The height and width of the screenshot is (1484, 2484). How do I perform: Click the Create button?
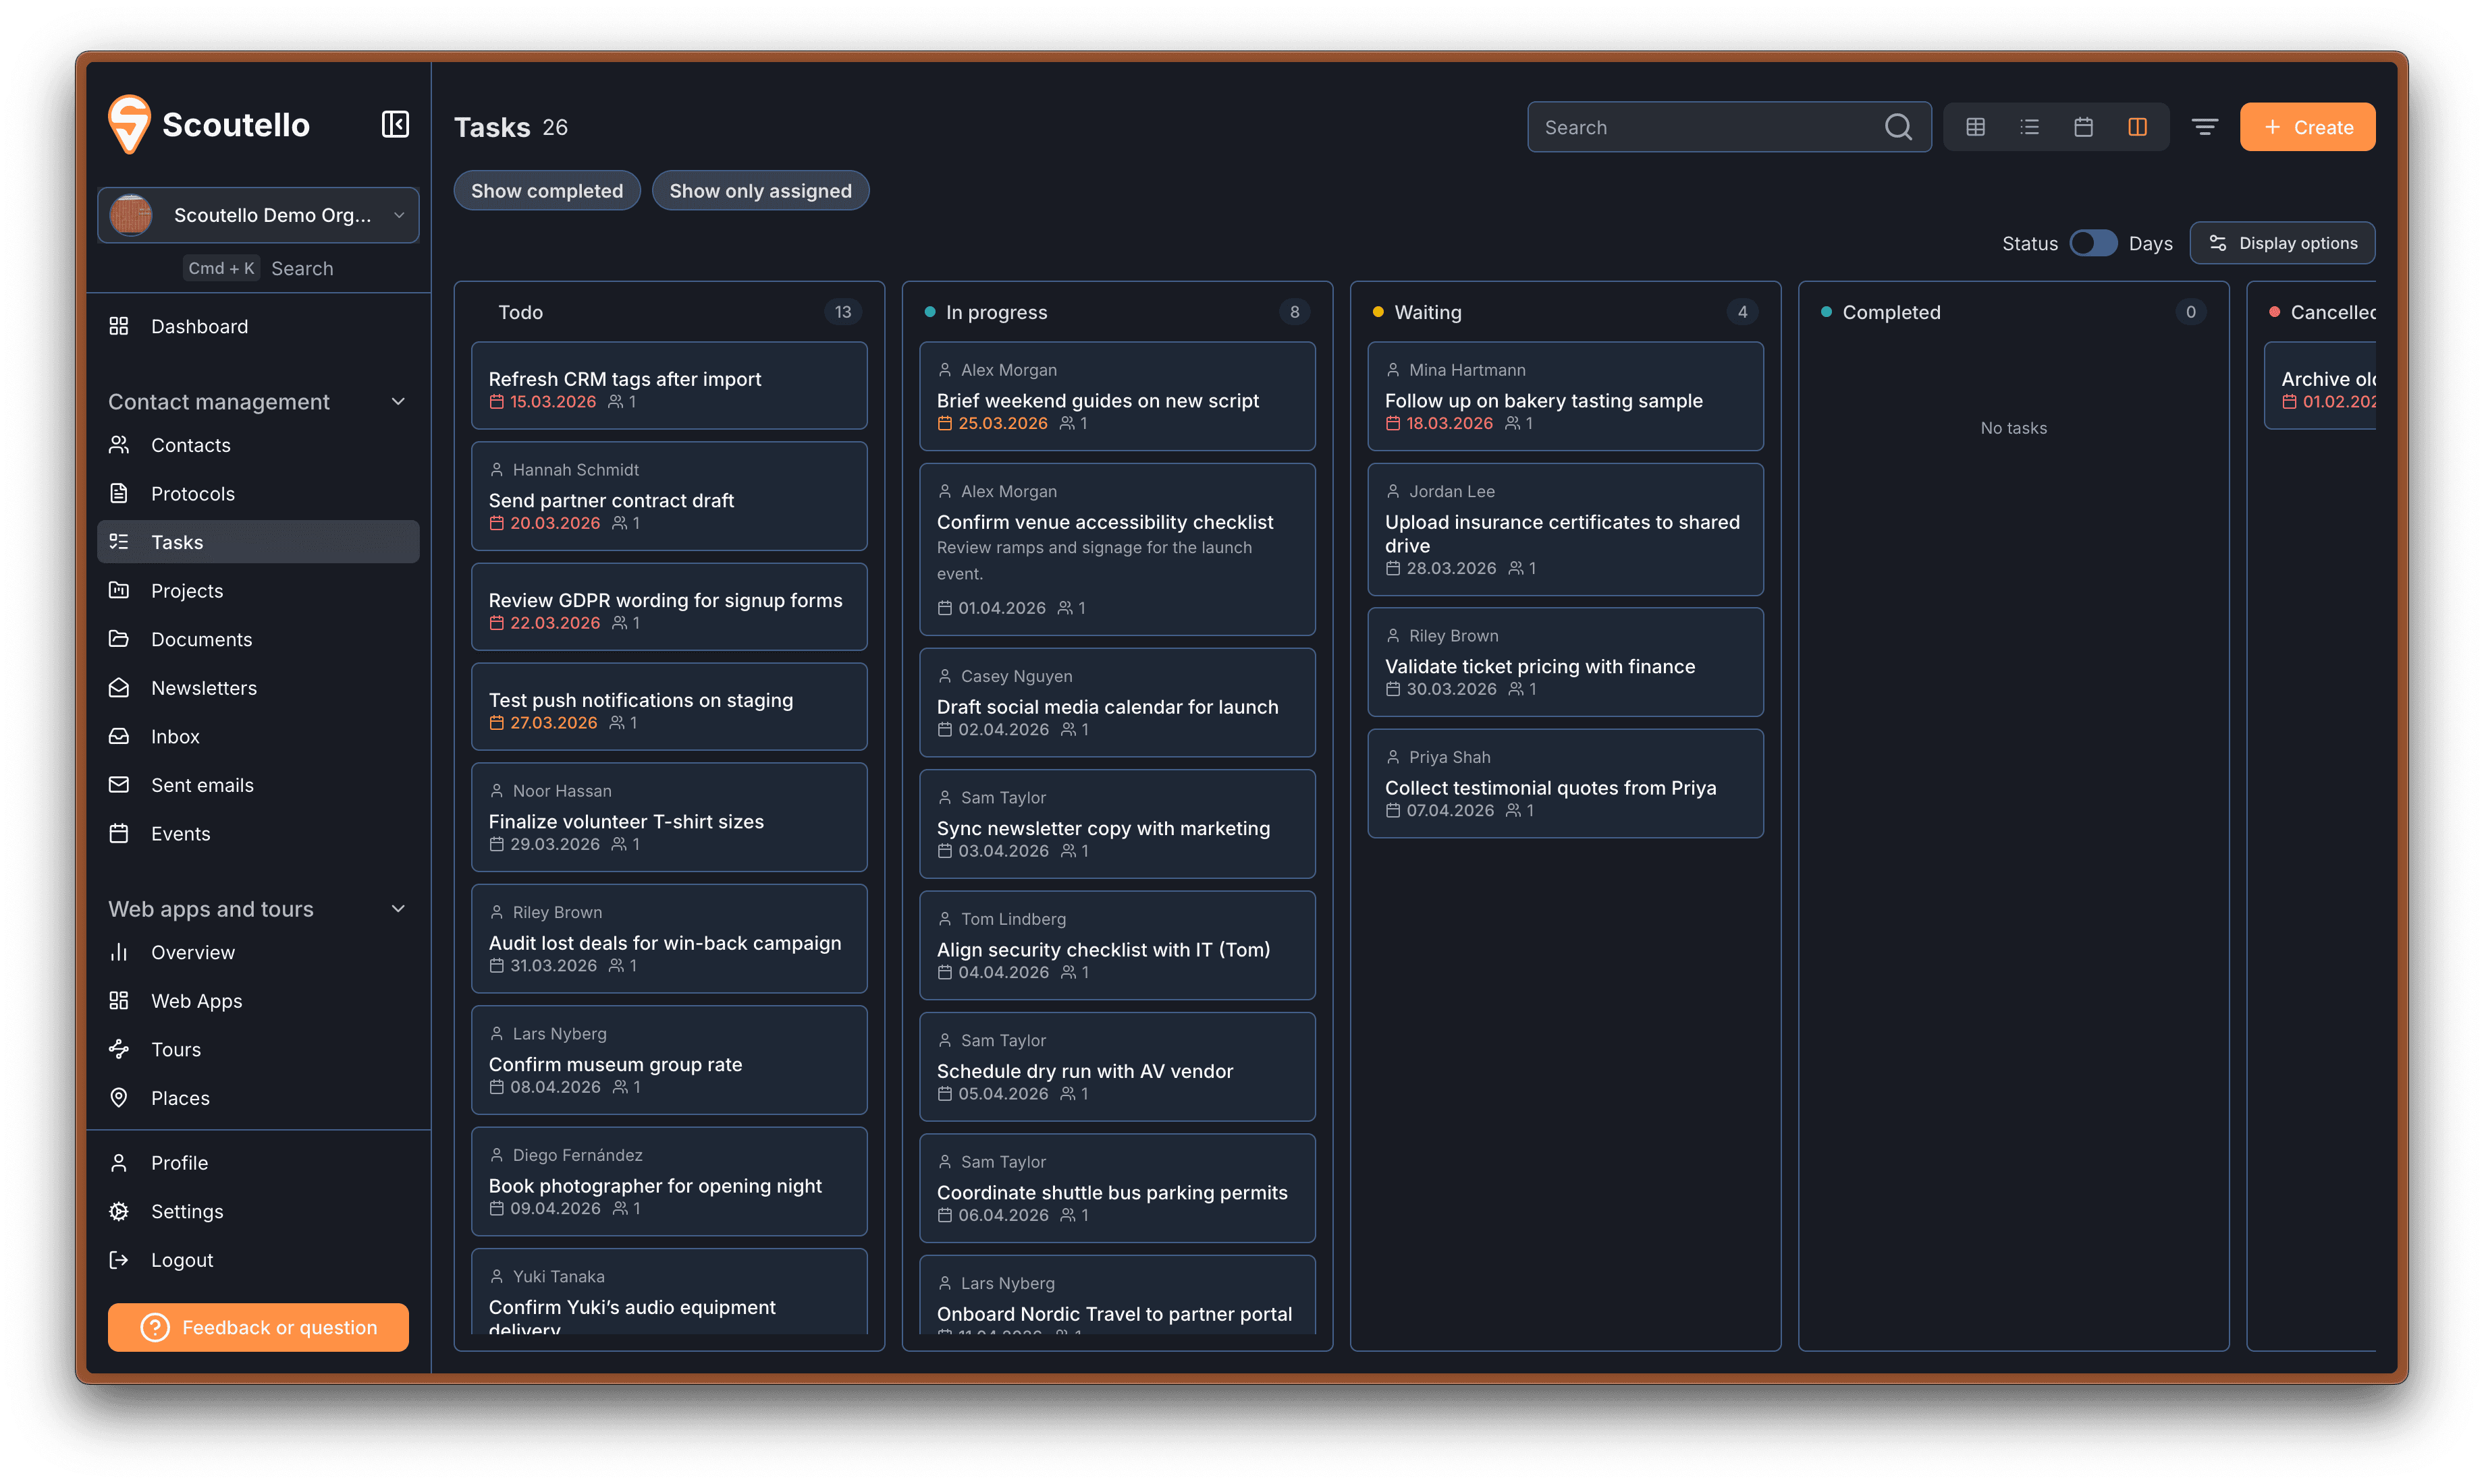click(x=2307, y=127)
